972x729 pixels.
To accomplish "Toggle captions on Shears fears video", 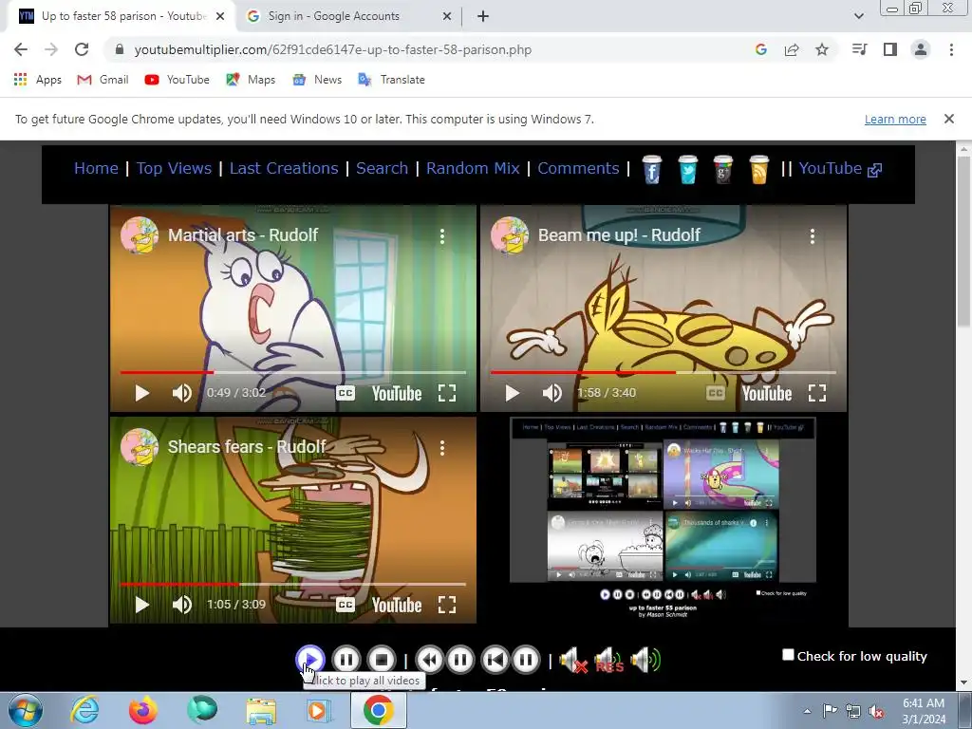I will [346, 605].
